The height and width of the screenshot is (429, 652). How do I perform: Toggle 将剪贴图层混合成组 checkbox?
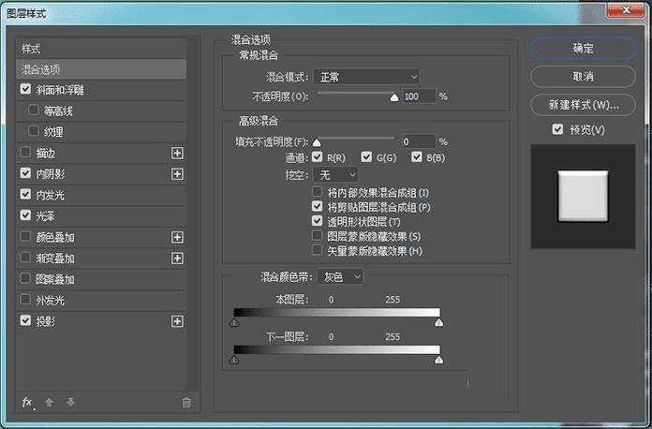(x=318, y=206)
